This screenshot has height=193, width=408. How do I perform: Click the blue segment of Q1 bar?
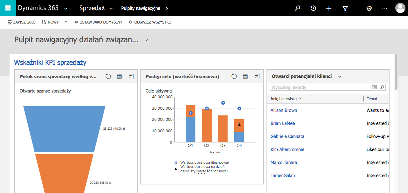(191, 130)
